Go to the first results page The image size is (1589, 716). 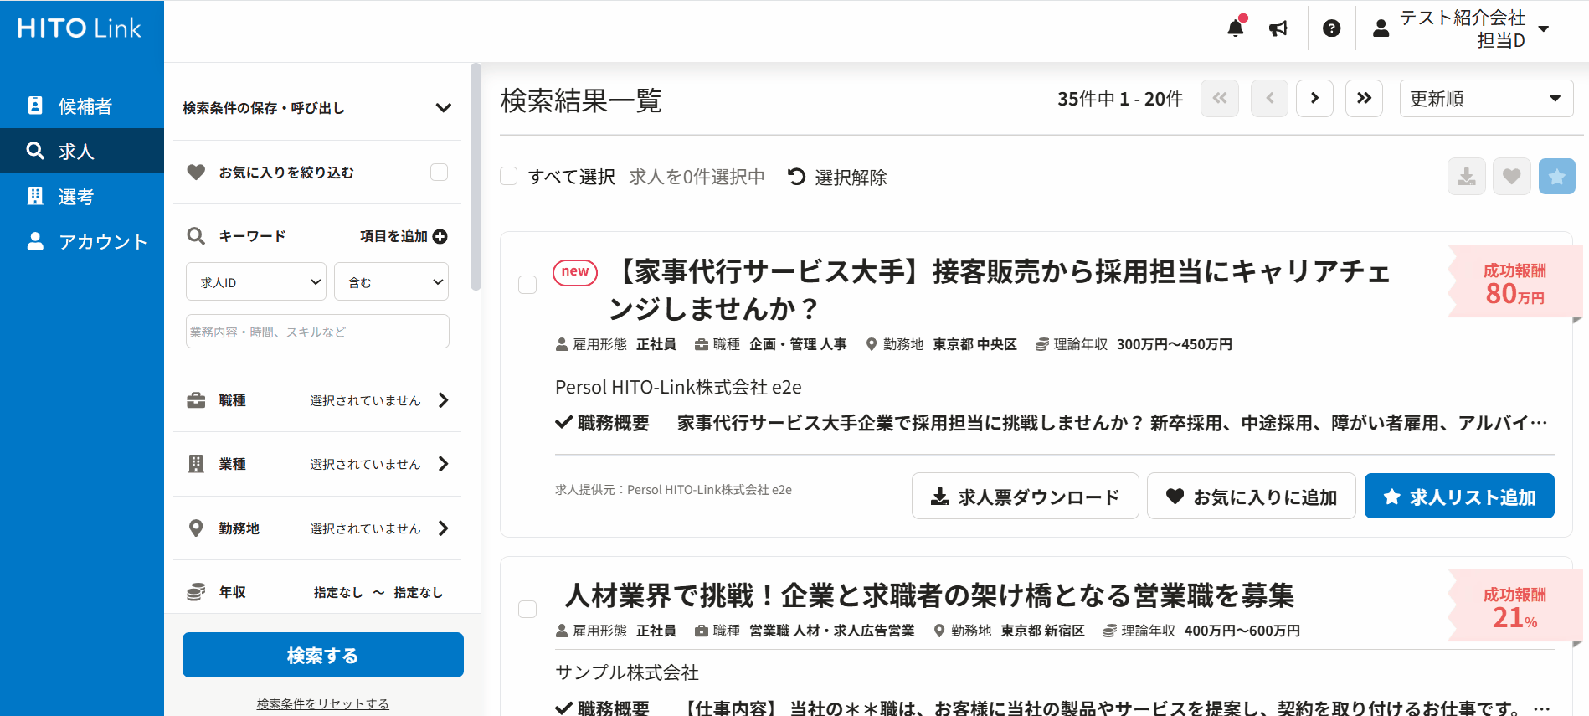click(x=1220, y=99)
